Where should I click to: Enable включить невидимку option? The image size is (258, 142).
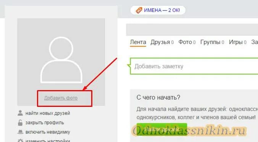coord(48,132)
